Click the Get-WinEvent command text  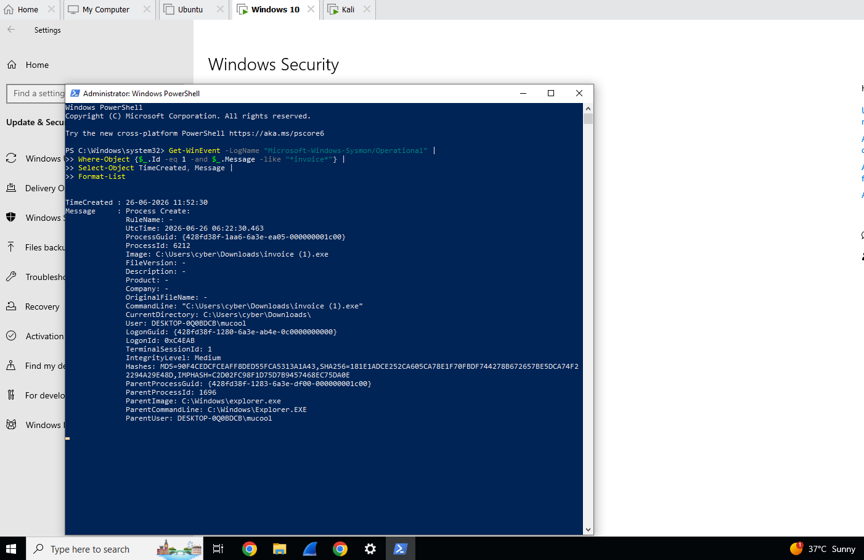pyautogui.click(x=194, y=150)
